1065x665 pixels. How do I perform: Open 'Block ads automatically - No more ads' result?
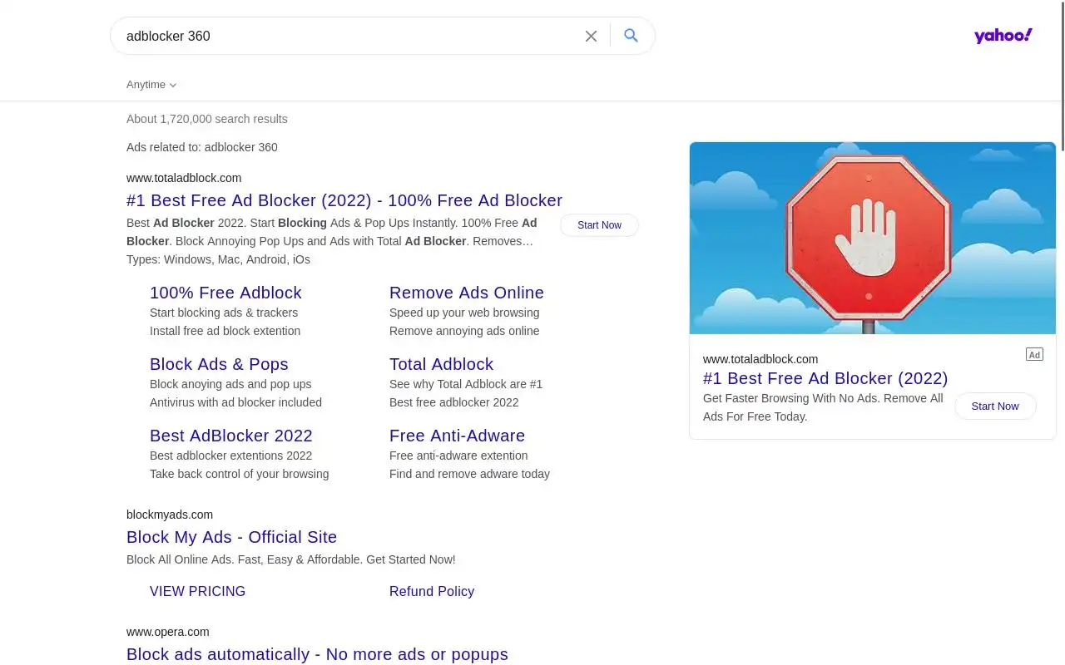coord(317,654)
